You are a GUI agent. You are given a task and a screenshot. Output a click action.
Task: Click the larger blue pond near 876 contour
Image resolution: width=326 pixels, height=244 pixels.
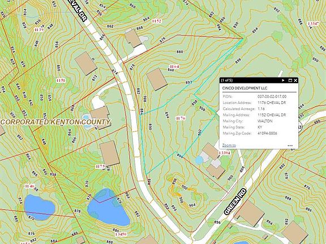108,208
